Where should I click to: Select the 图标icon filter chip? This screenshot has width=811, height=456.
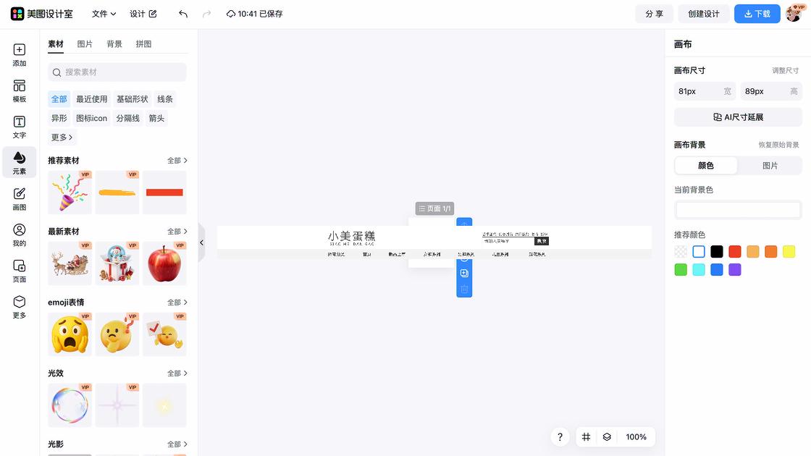click(x=91, y=119)
